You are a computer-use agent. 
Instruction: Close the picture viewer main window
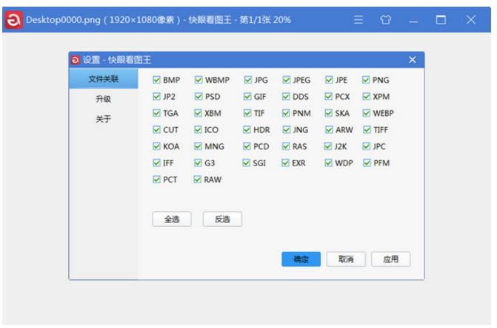(471, 20)
